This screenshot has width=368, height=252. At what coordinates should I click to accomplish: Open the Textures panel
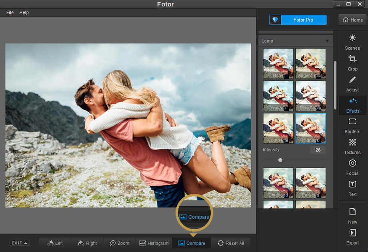pos(352,146)
